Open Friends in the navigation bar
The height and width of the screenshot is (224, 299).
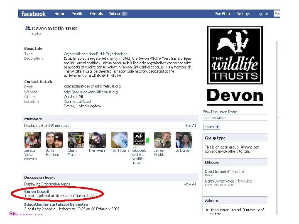[96, 14]
